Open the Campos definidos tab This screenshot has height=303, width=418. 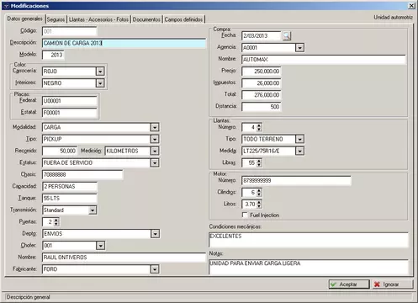183,19
